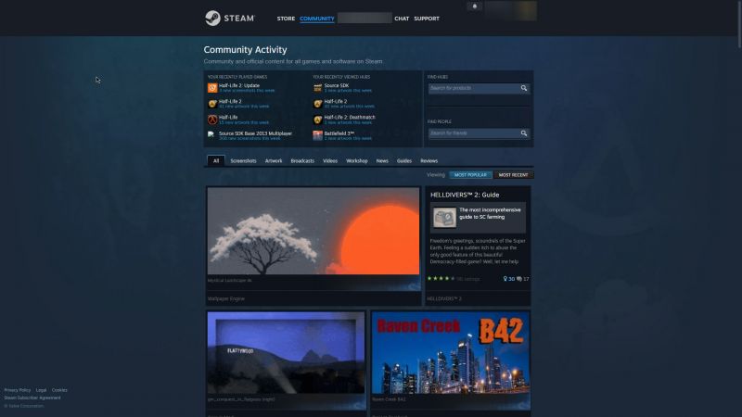Click Half-Life 2: Deathmatch icon
This screenshot has height=417, width=742.
pos(317,120)
